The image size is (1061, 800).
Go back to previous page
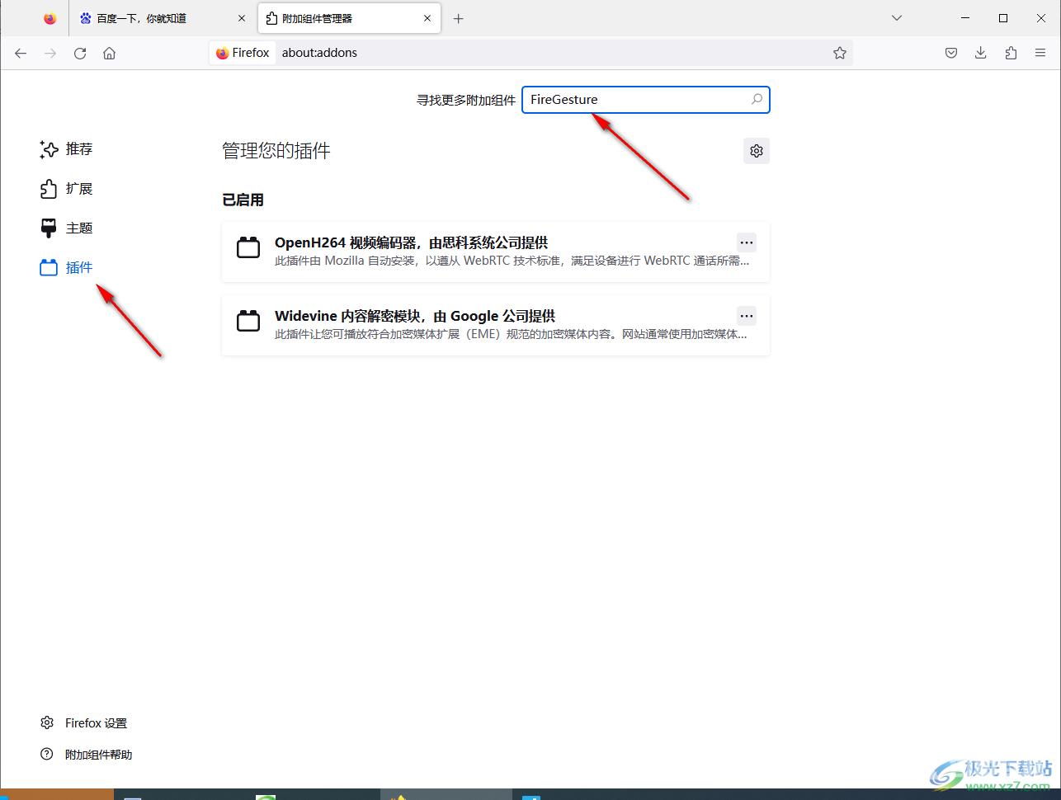[21, 53]
